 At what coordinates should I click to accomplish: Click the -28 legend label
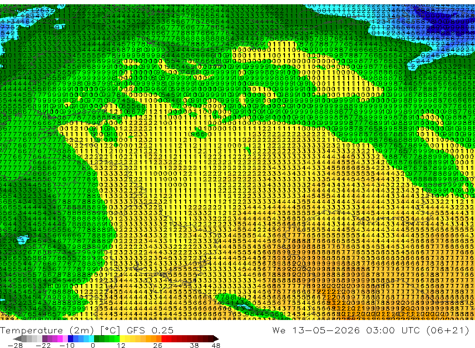click(15, 345)
